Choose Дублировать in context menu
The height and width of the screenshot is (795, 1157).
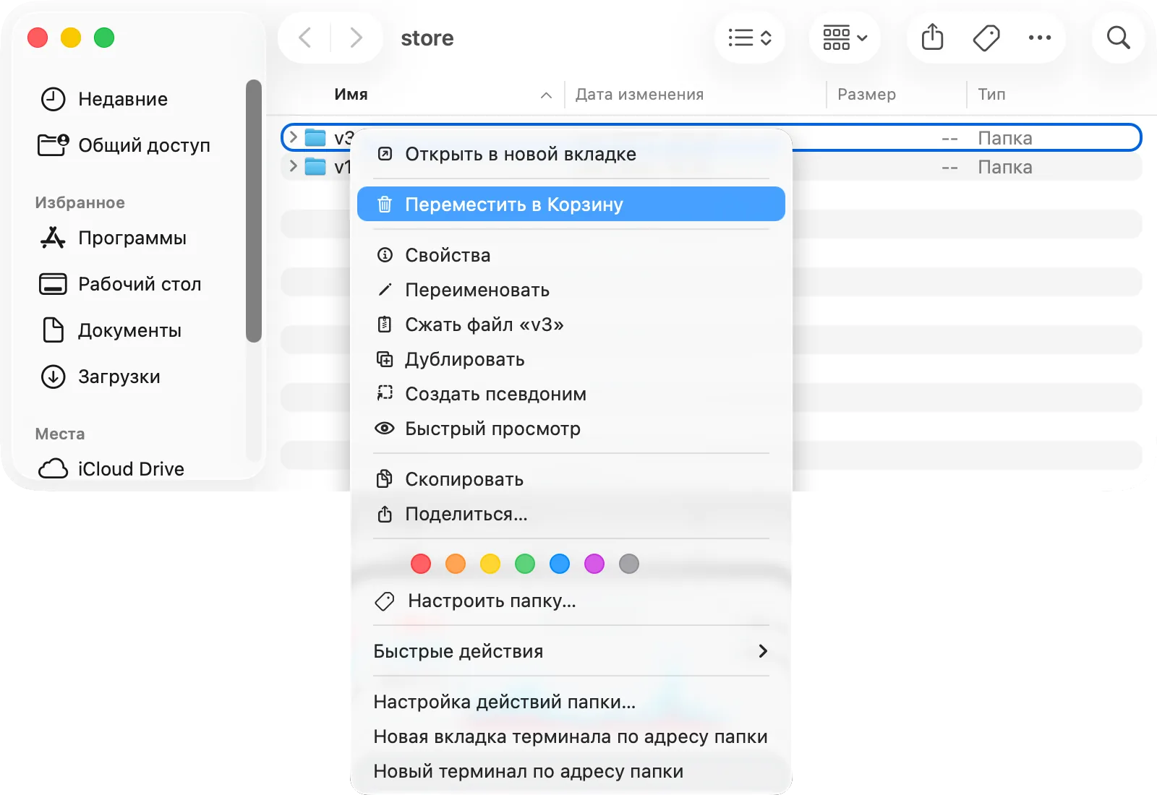(571, 359)
